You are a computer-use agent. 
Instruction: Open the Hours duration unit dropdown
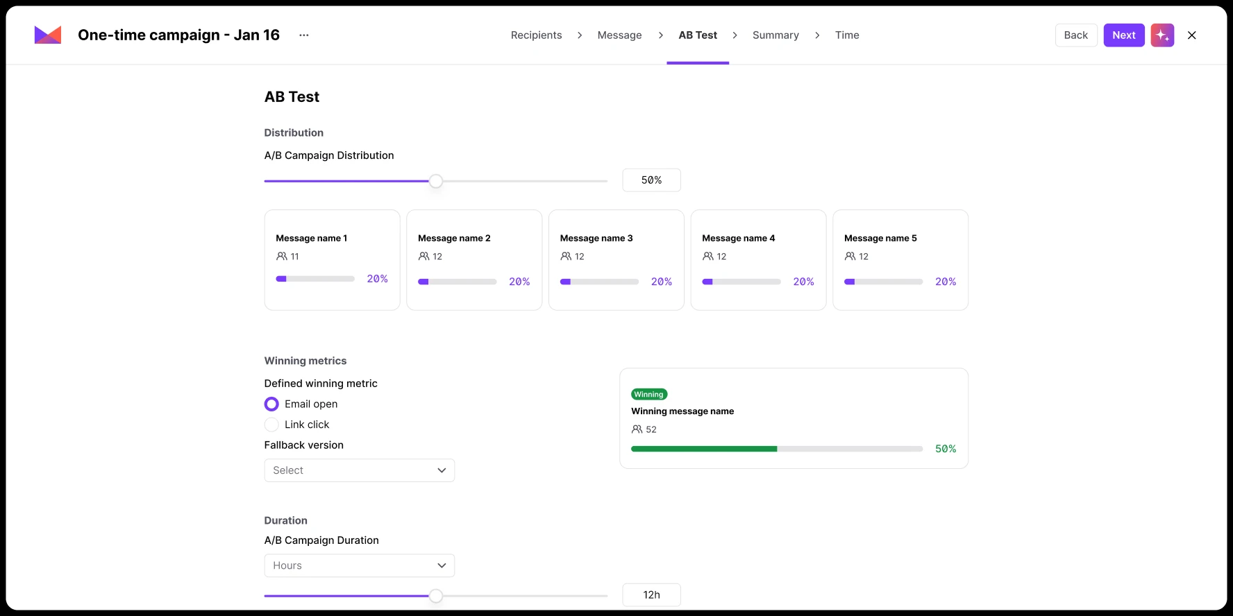(360, 565)
